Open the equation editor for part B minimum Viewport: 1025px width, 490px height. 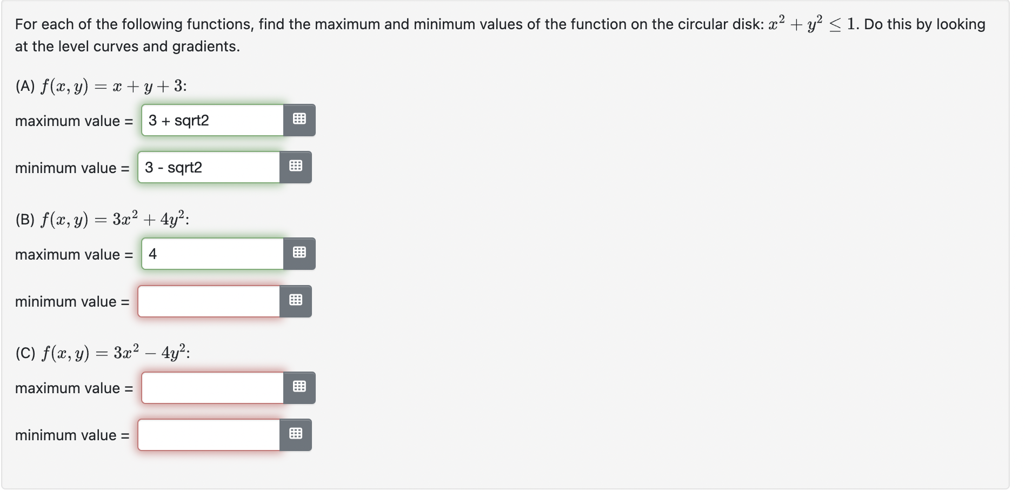[297, 301]
